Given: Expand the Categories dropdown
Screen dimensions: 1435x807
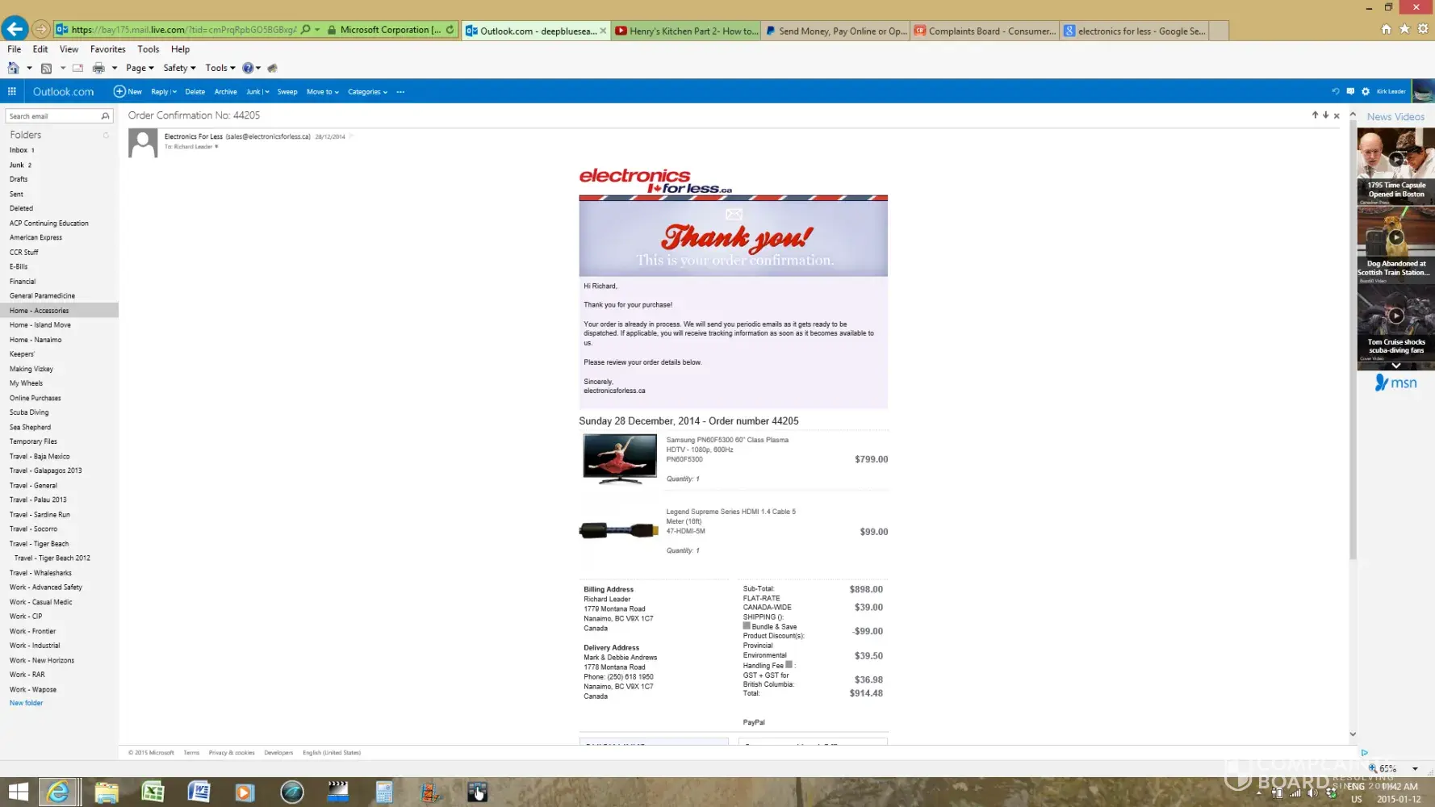Looking at the screenshot, I should point(368,92).
